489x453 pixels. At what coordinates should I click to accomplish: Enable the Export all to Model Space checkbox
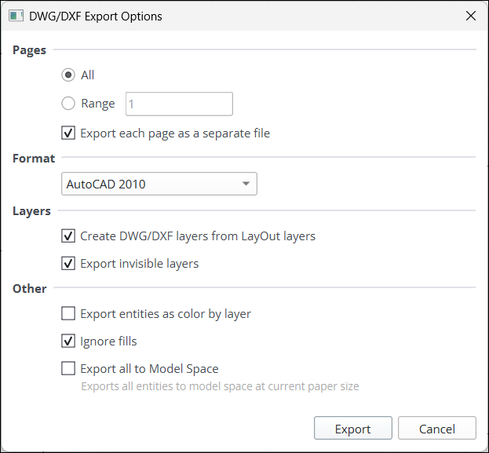(69, 369)
